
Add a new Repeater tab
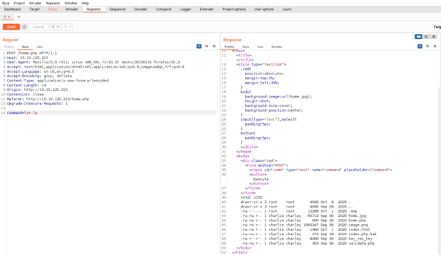pyautogui.click(x=19, y=17)
